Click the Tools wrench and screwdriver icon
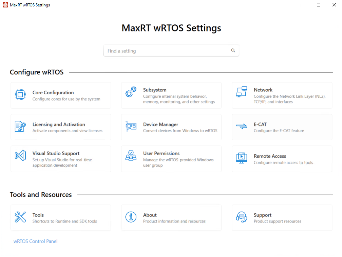The width and height of the screenshot is (342, 257). 20,217
